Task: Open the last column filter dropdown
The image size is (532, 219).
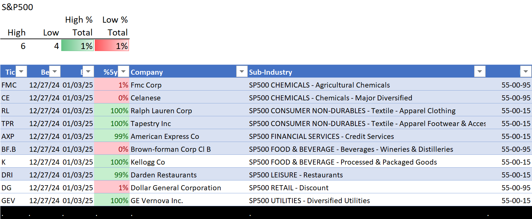Action: pyautogui.click(x=526, y=72)
